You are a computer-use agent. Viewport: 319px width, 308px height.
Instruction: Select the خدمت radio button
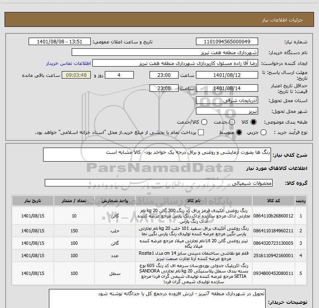[232, 122]
